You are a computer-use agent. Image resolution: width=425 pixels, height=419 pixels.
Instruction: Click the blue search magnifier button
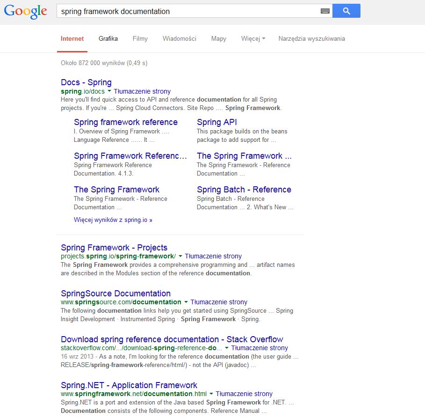pyautogui.click(x=346, y=11)
